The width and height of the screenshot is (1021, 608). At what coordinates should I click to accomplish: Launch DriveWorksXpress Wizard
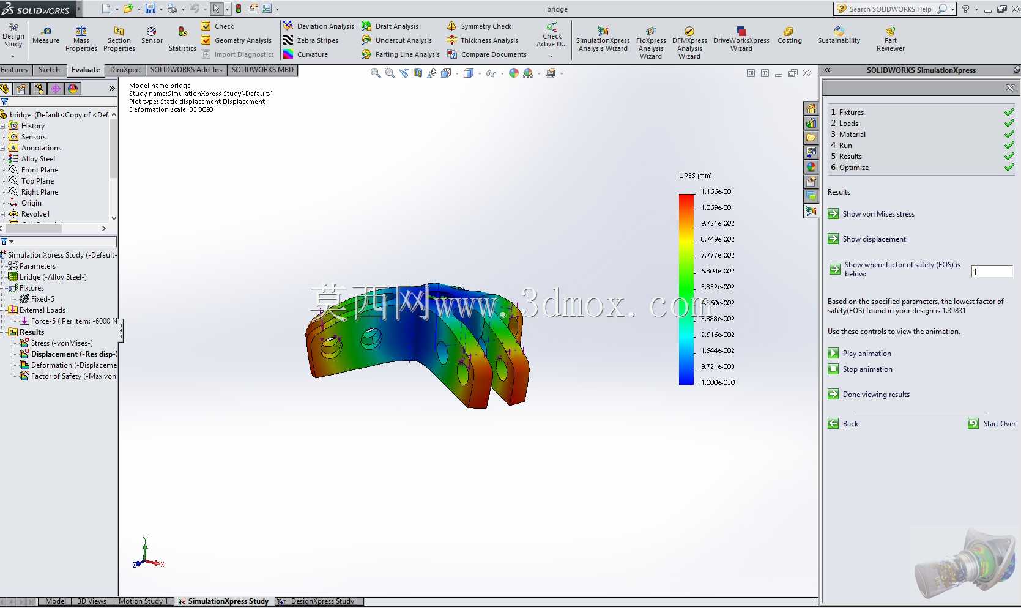pos(741,39)
